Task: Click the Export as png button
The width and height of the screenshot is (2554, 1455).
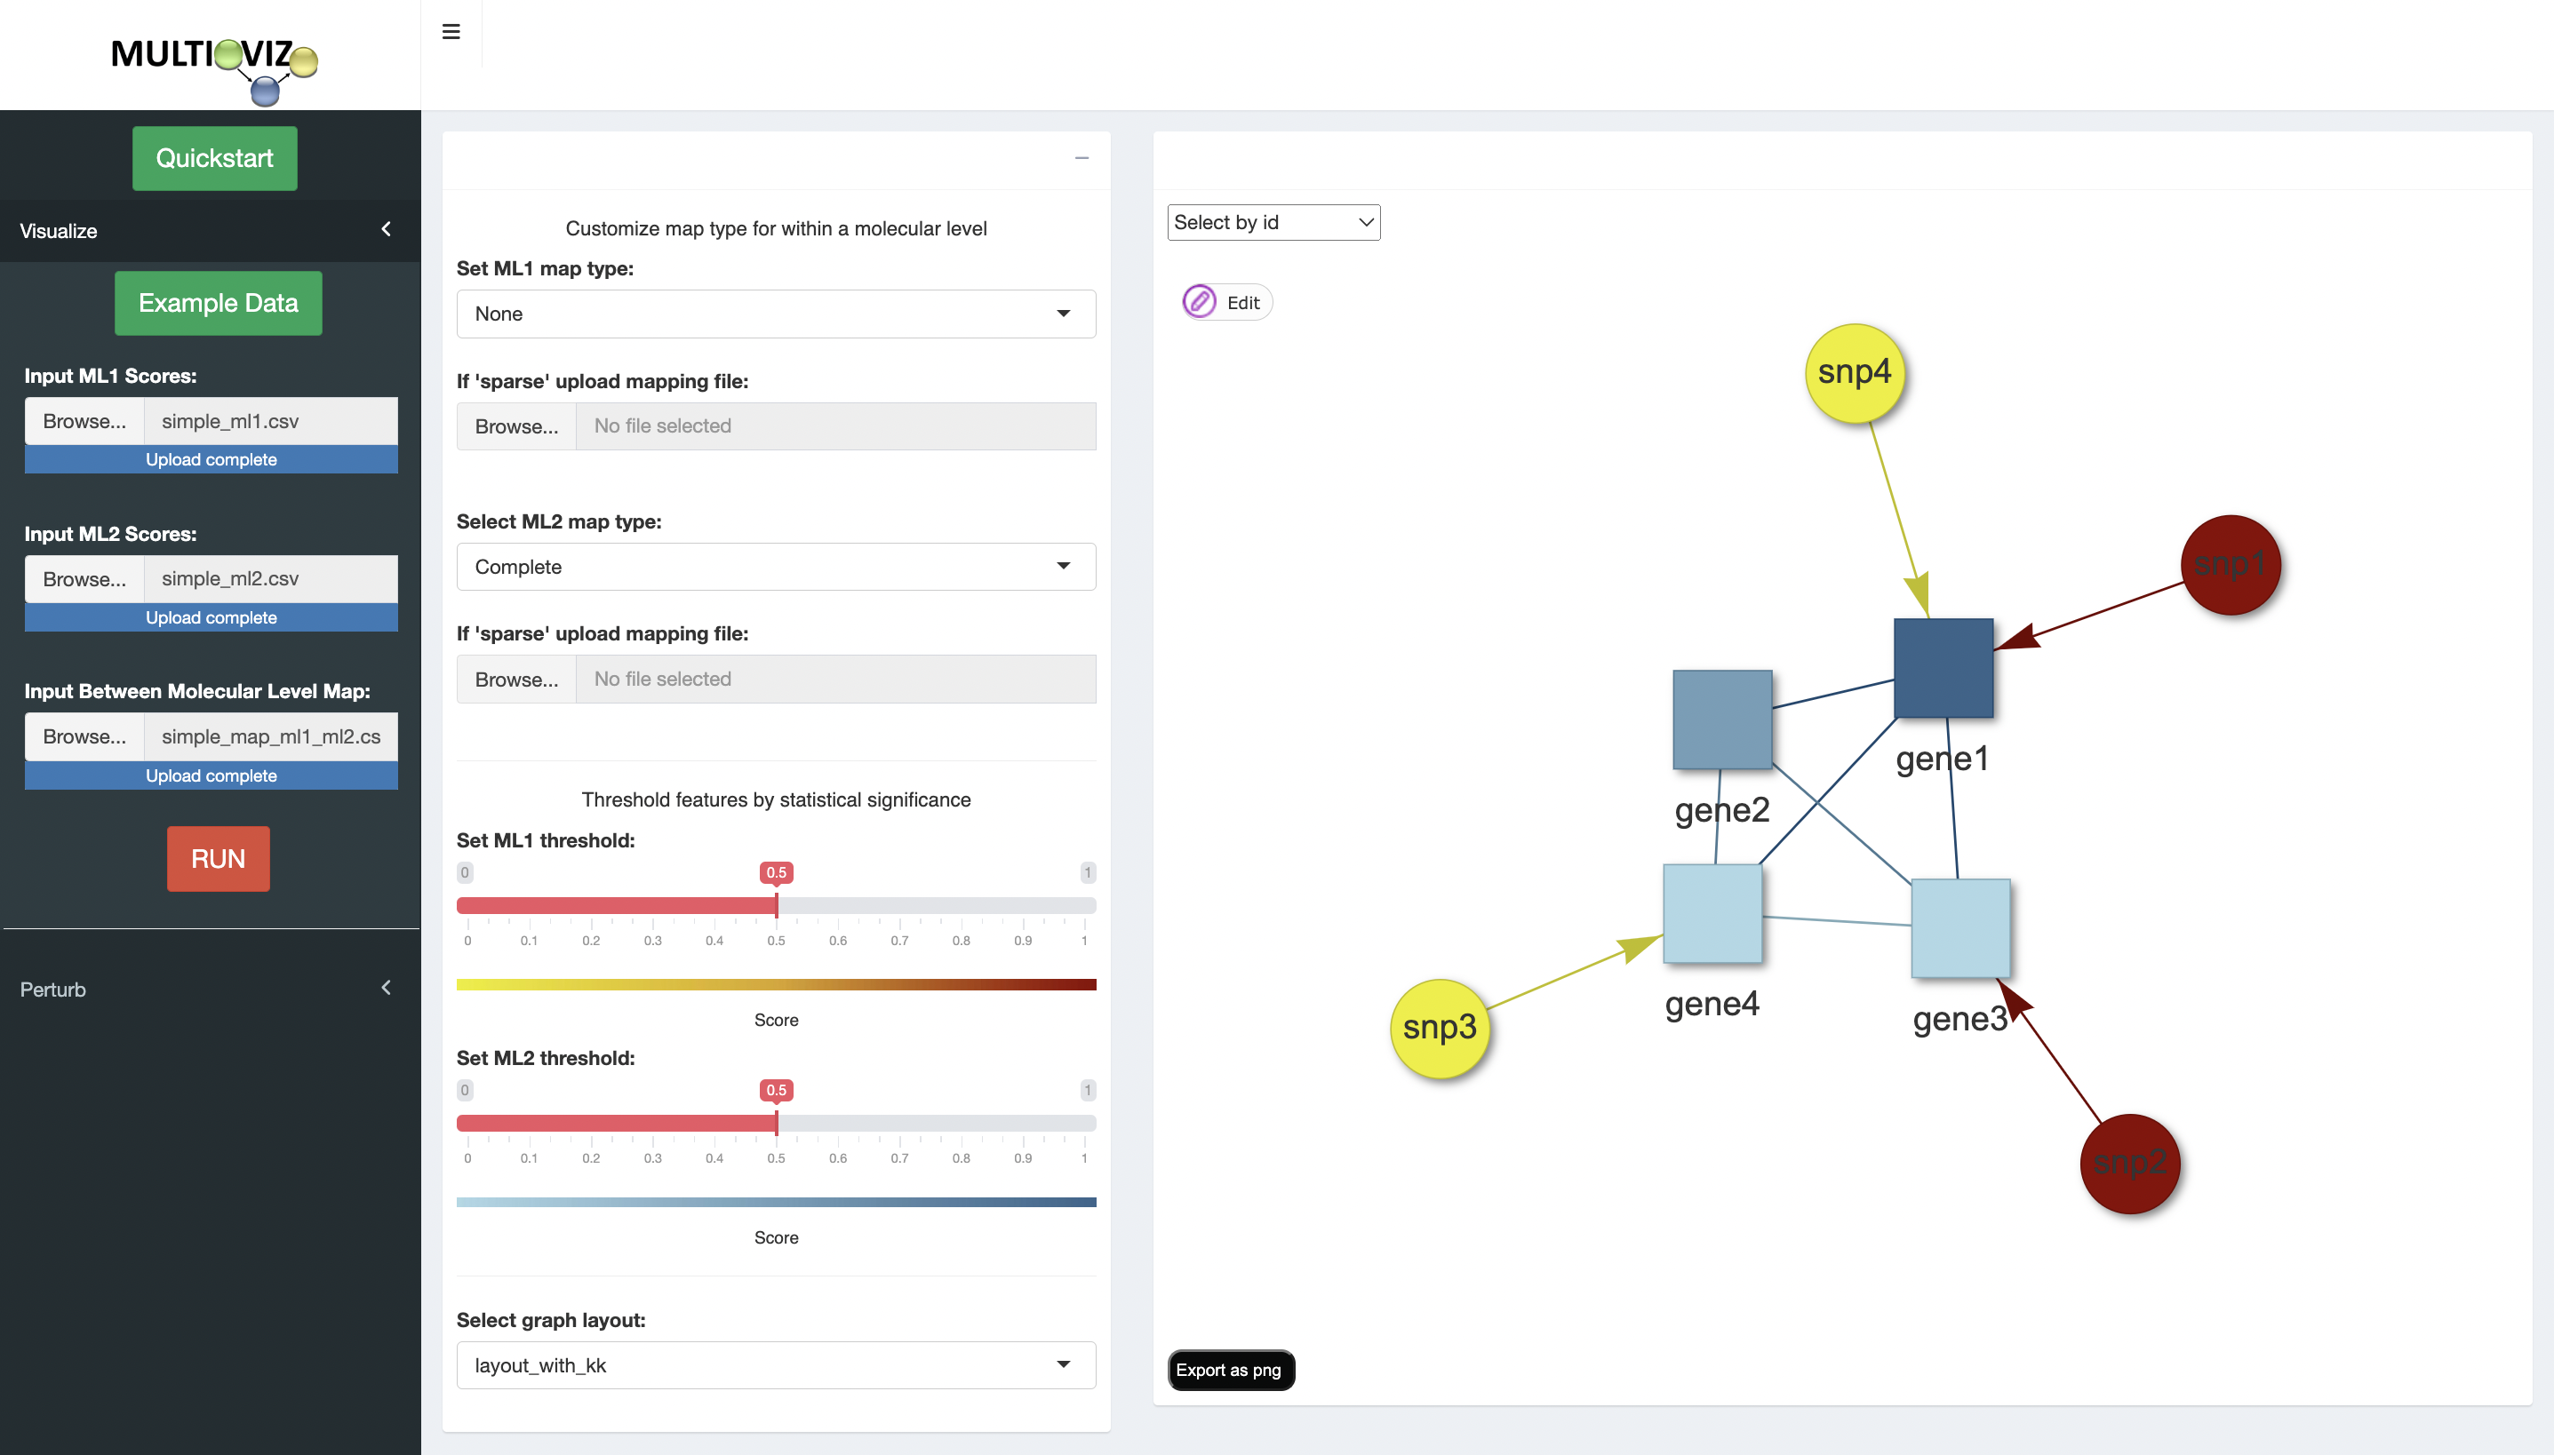Action: click(1230, 1370)
